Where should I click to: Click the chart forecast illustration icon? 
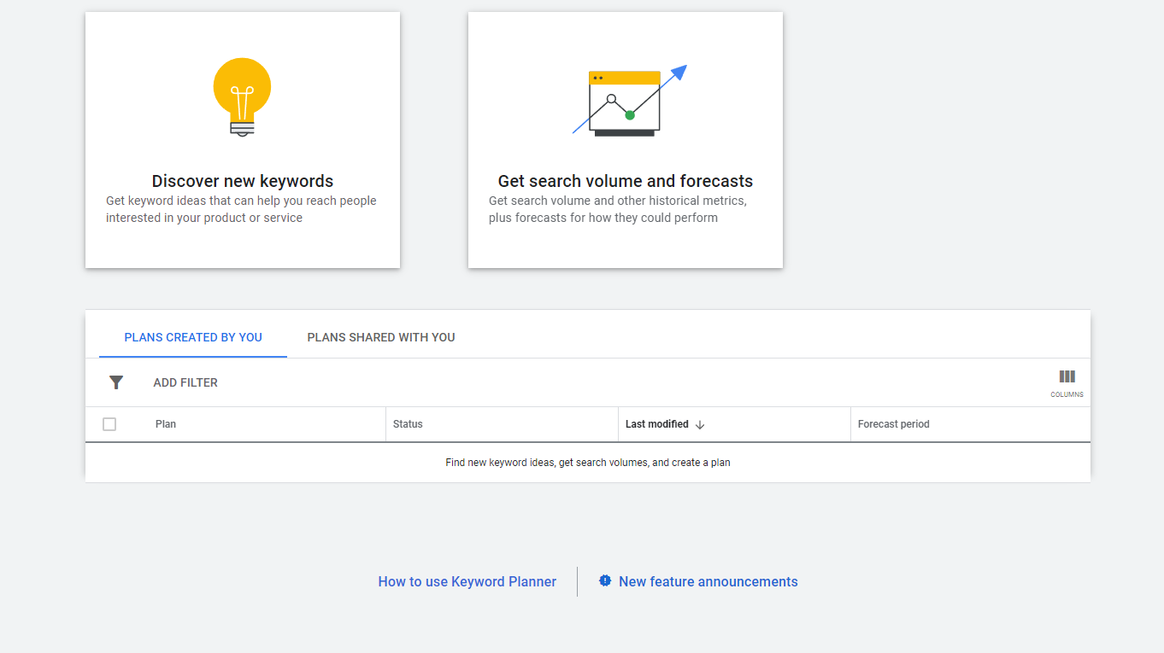click(x=628, y=101)
